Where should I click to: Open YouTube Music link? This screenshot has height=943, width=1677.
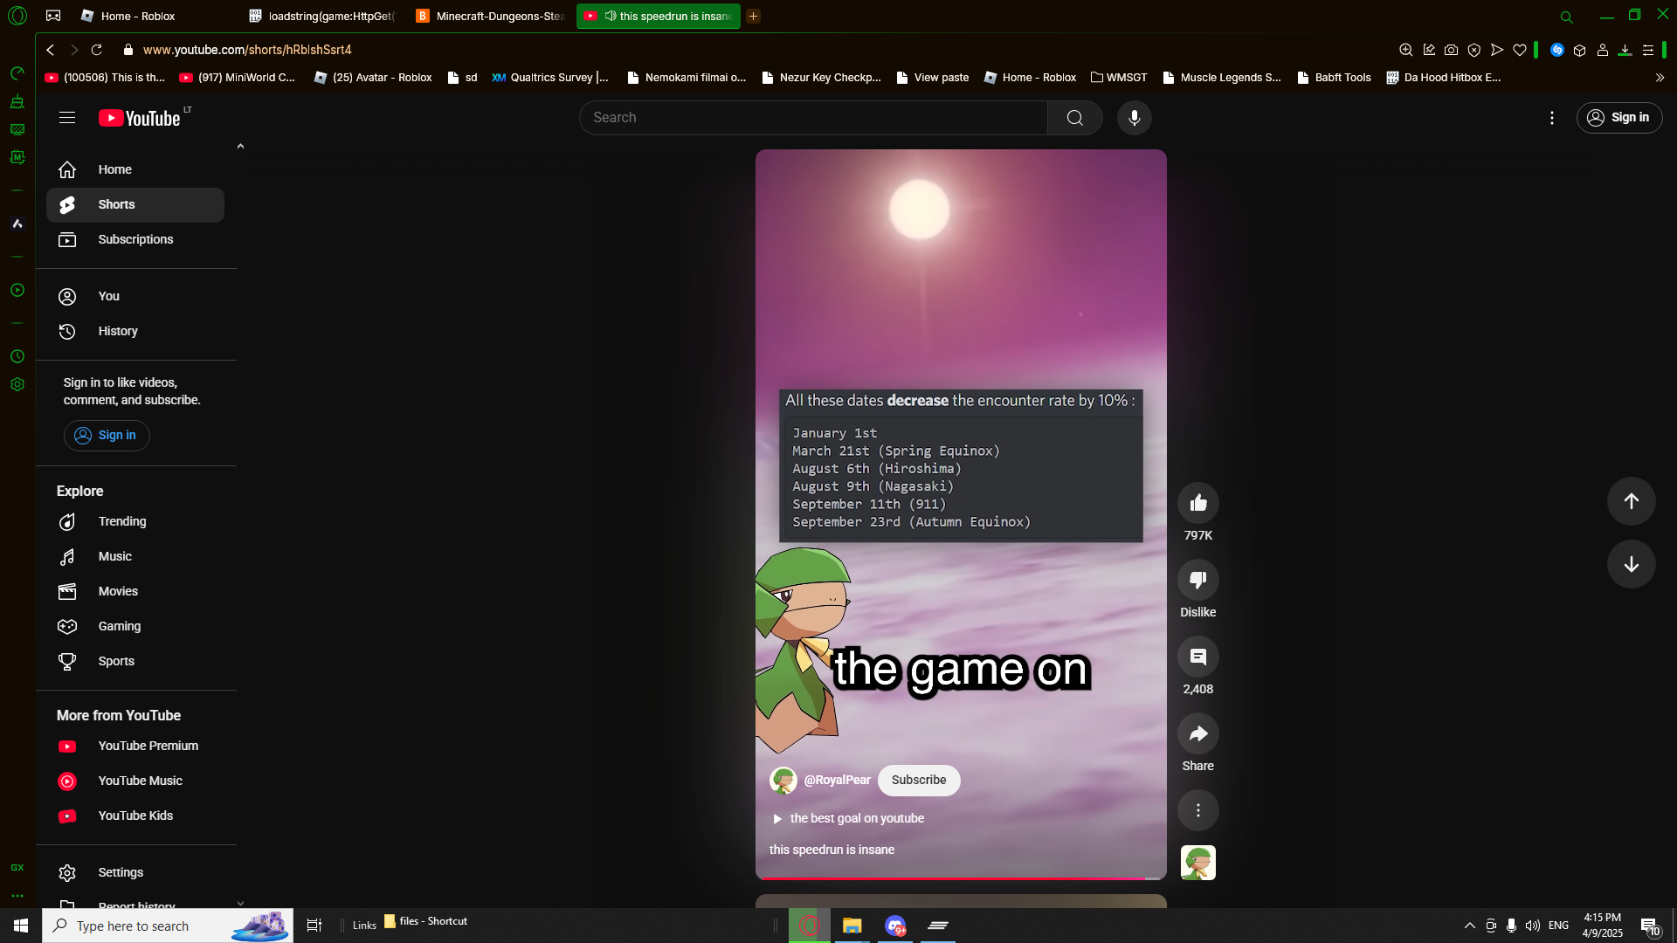[x=135, y=781]
